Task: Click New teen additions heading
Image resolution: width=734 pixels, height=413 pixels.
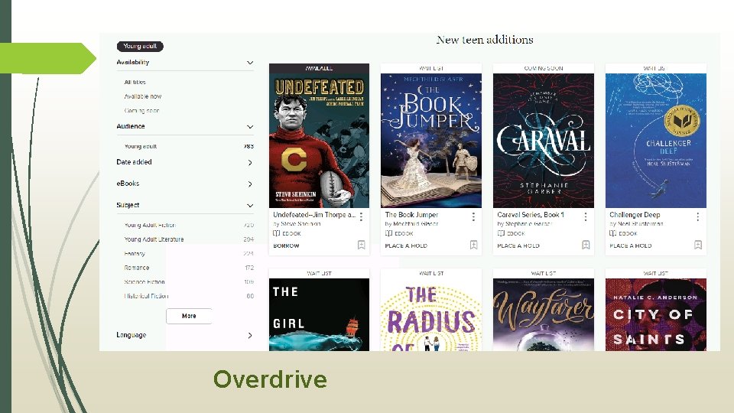Action: [485, 40]
